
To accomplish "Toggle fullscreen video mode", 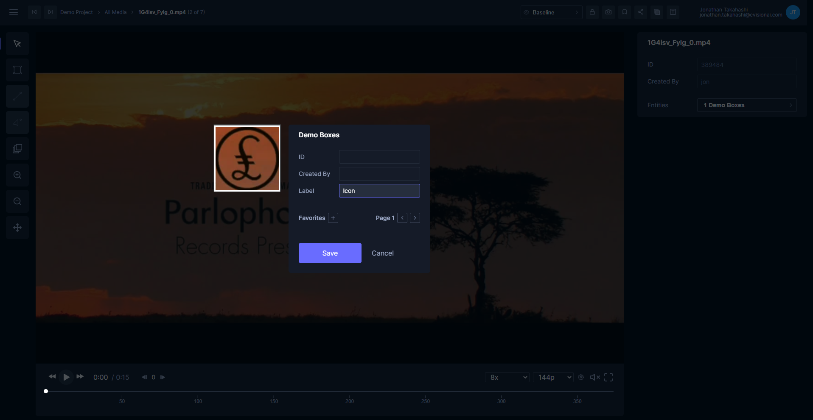I will pos(608,377).
